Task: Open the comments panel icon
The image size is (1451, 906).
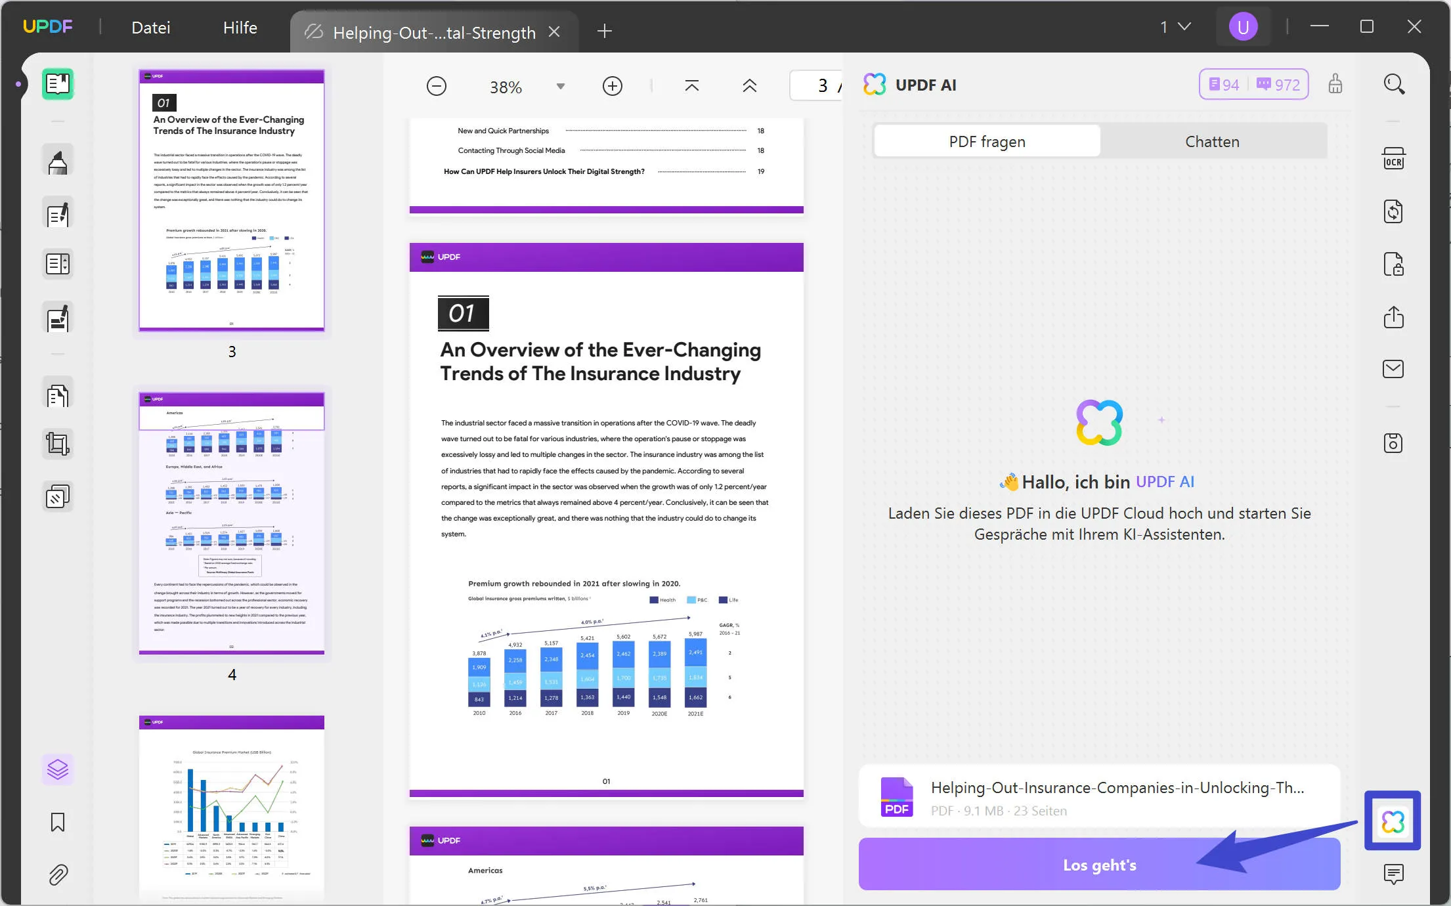Action: [x=1393, y=874]
